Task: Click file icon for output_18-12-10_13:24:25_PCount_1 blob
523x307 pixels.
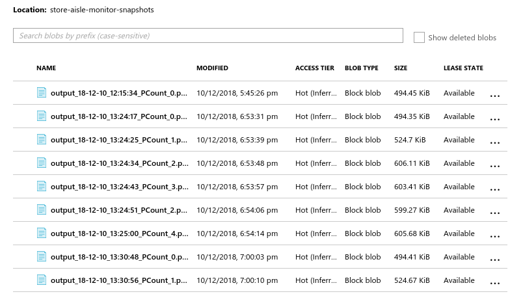Action: (42, 140)
